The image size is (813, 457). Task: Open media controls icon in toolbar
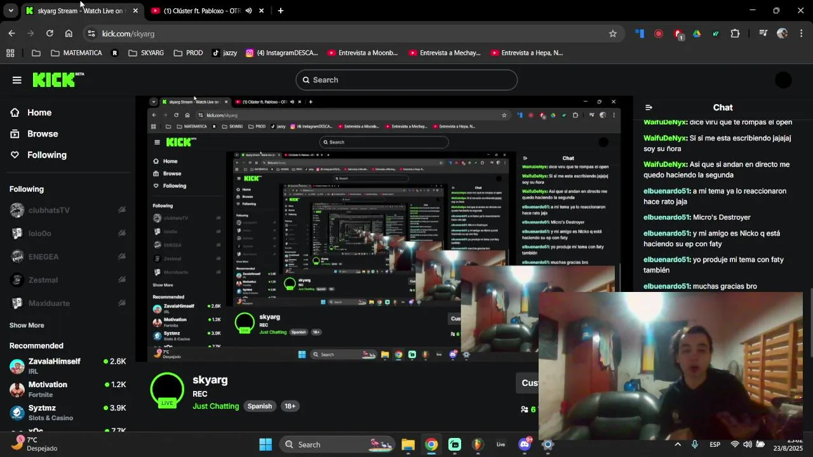[x=763, y=34]
